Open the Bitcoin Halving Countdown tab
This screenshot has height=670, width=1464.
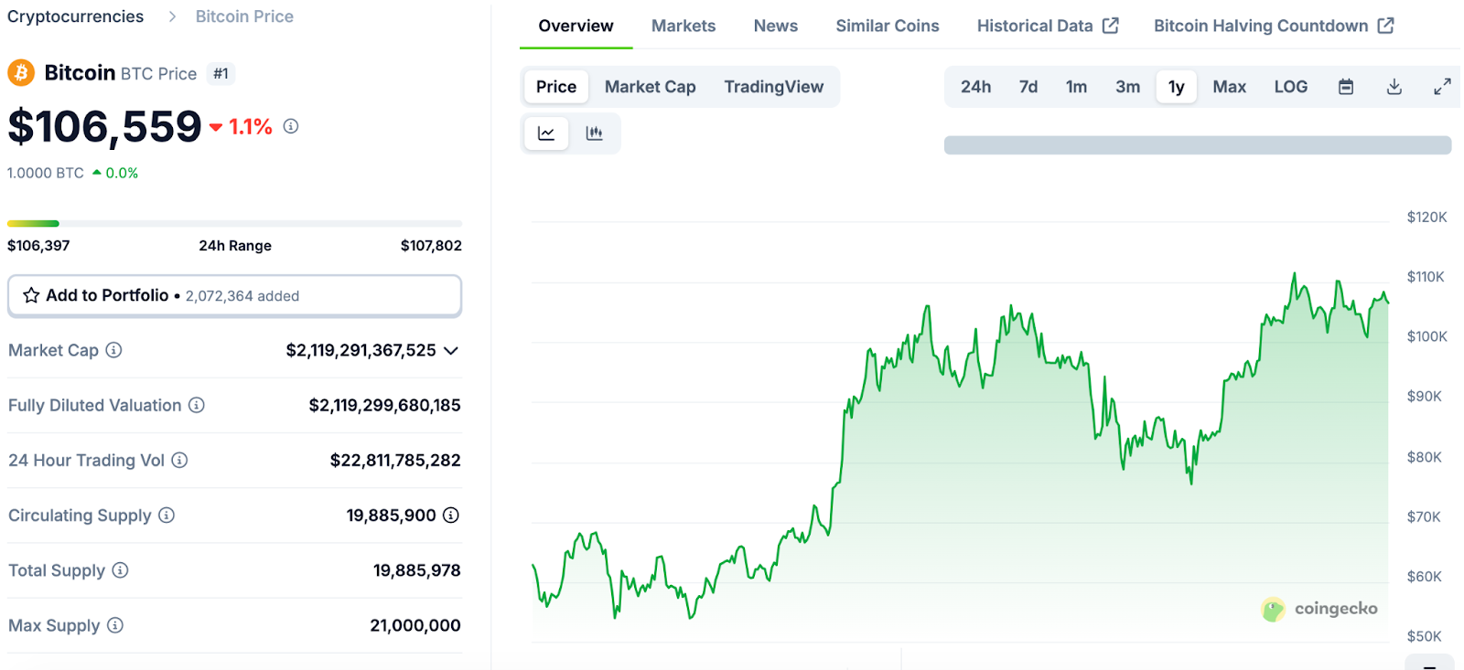coord(1274,26)
